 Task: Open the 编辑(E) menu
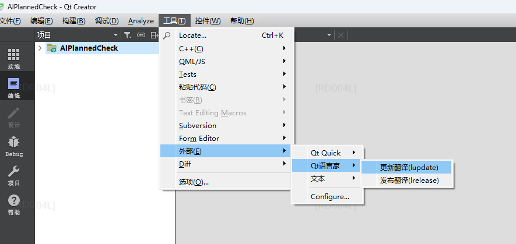tap(41, 21)
